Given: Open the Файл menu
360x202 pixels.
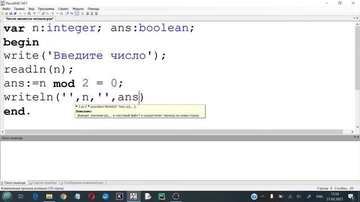Looking at the screenshot, I should click(6, 9).
